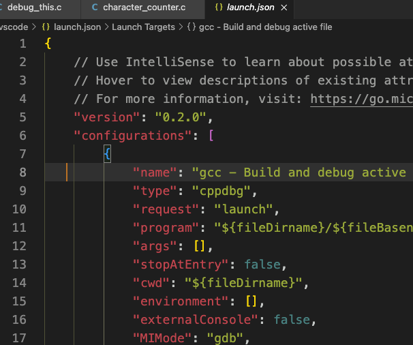The height and width of the screenshot is (345, 413).
Task: Click the braces icon before gcc breadcrumb item
Action: [192, 27]
